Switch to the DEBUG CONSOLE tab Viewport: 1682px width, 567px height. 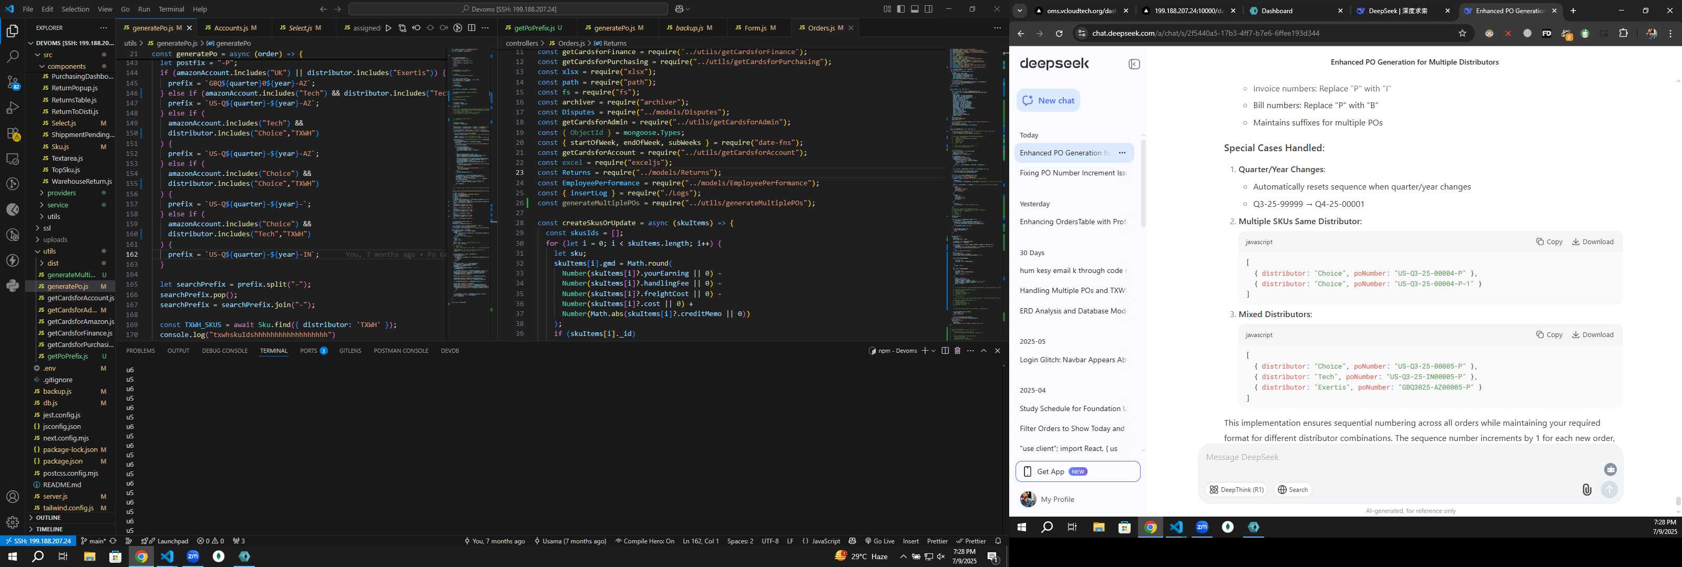point(224,351)
